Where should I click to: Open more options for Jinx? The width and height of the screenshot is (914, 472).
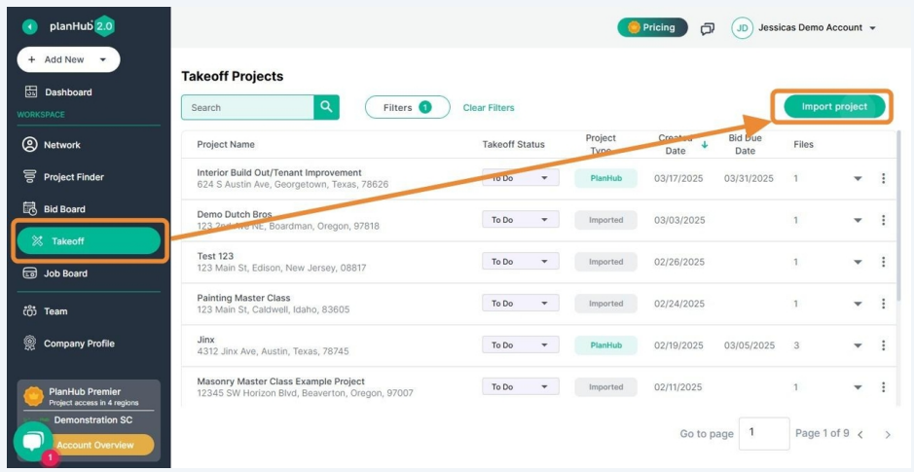[x=883, y=345]
